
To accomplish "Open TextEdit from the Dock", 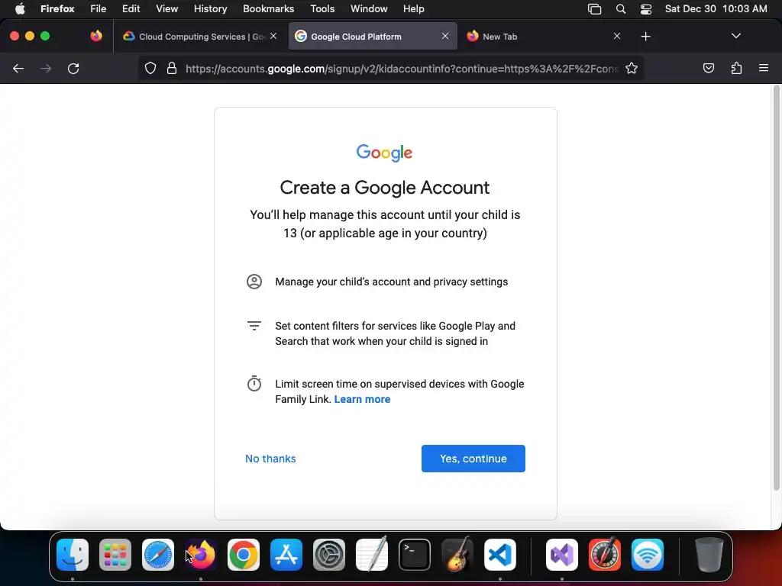I will (x=372, y=554).
